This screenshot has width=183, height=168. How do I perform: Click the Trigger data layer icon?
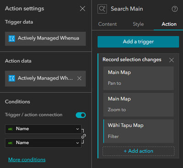(12, 38)
